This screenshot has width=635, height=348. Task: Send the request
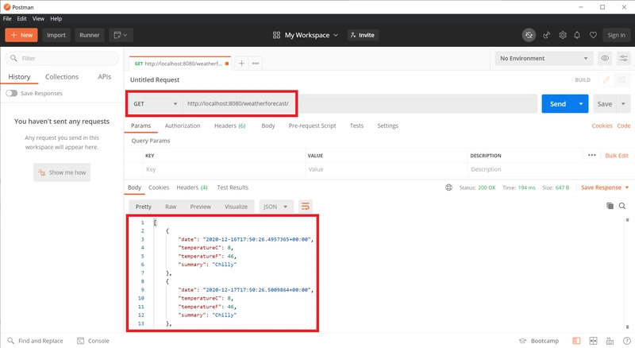click(x=558, y=104)
